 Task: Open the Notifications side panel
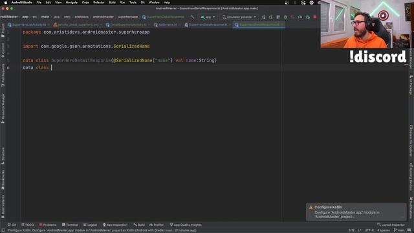coord(411,208)
